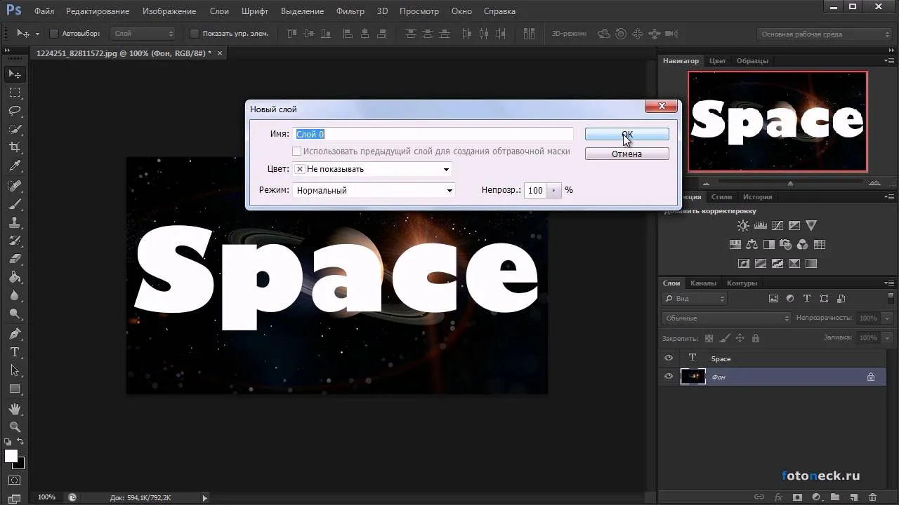The width and height of the screenshot is (899, 505).
Task: Open the Цвет dropdown in dialog
Action: 372,169
